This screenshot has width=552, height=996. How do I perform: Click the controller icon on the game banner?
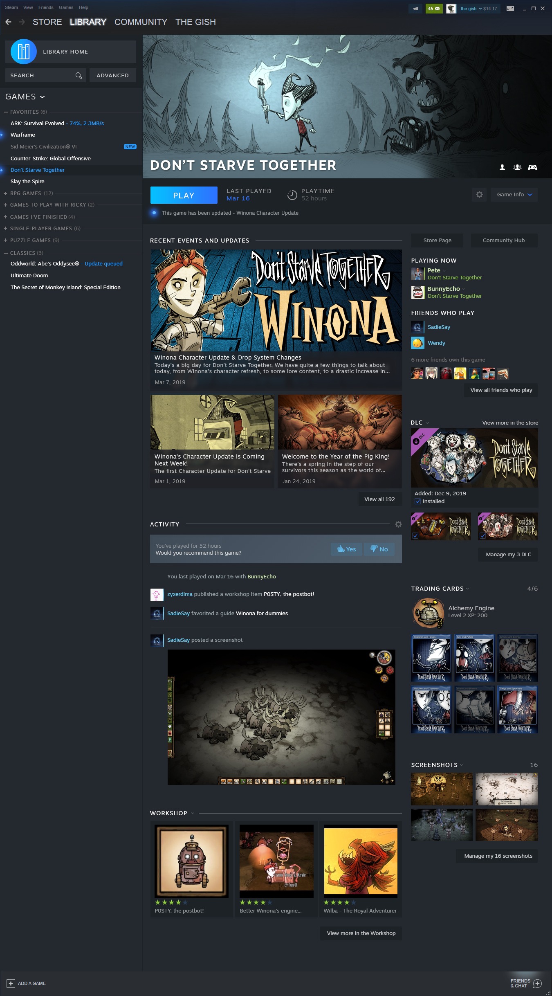(x=532, y=167)
